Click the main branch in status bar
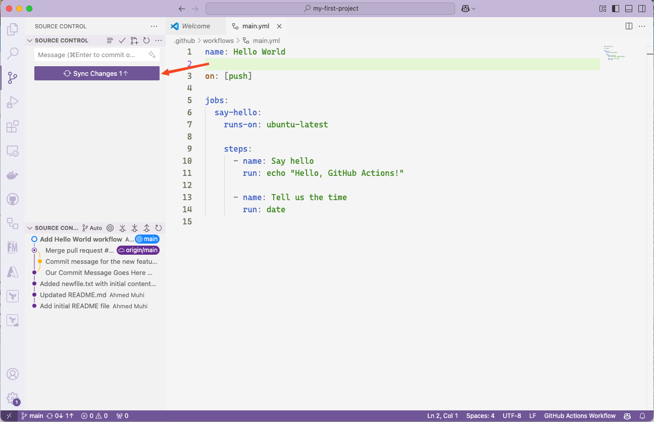This screenshot has width=654, height=422. [x=32, y=416]
